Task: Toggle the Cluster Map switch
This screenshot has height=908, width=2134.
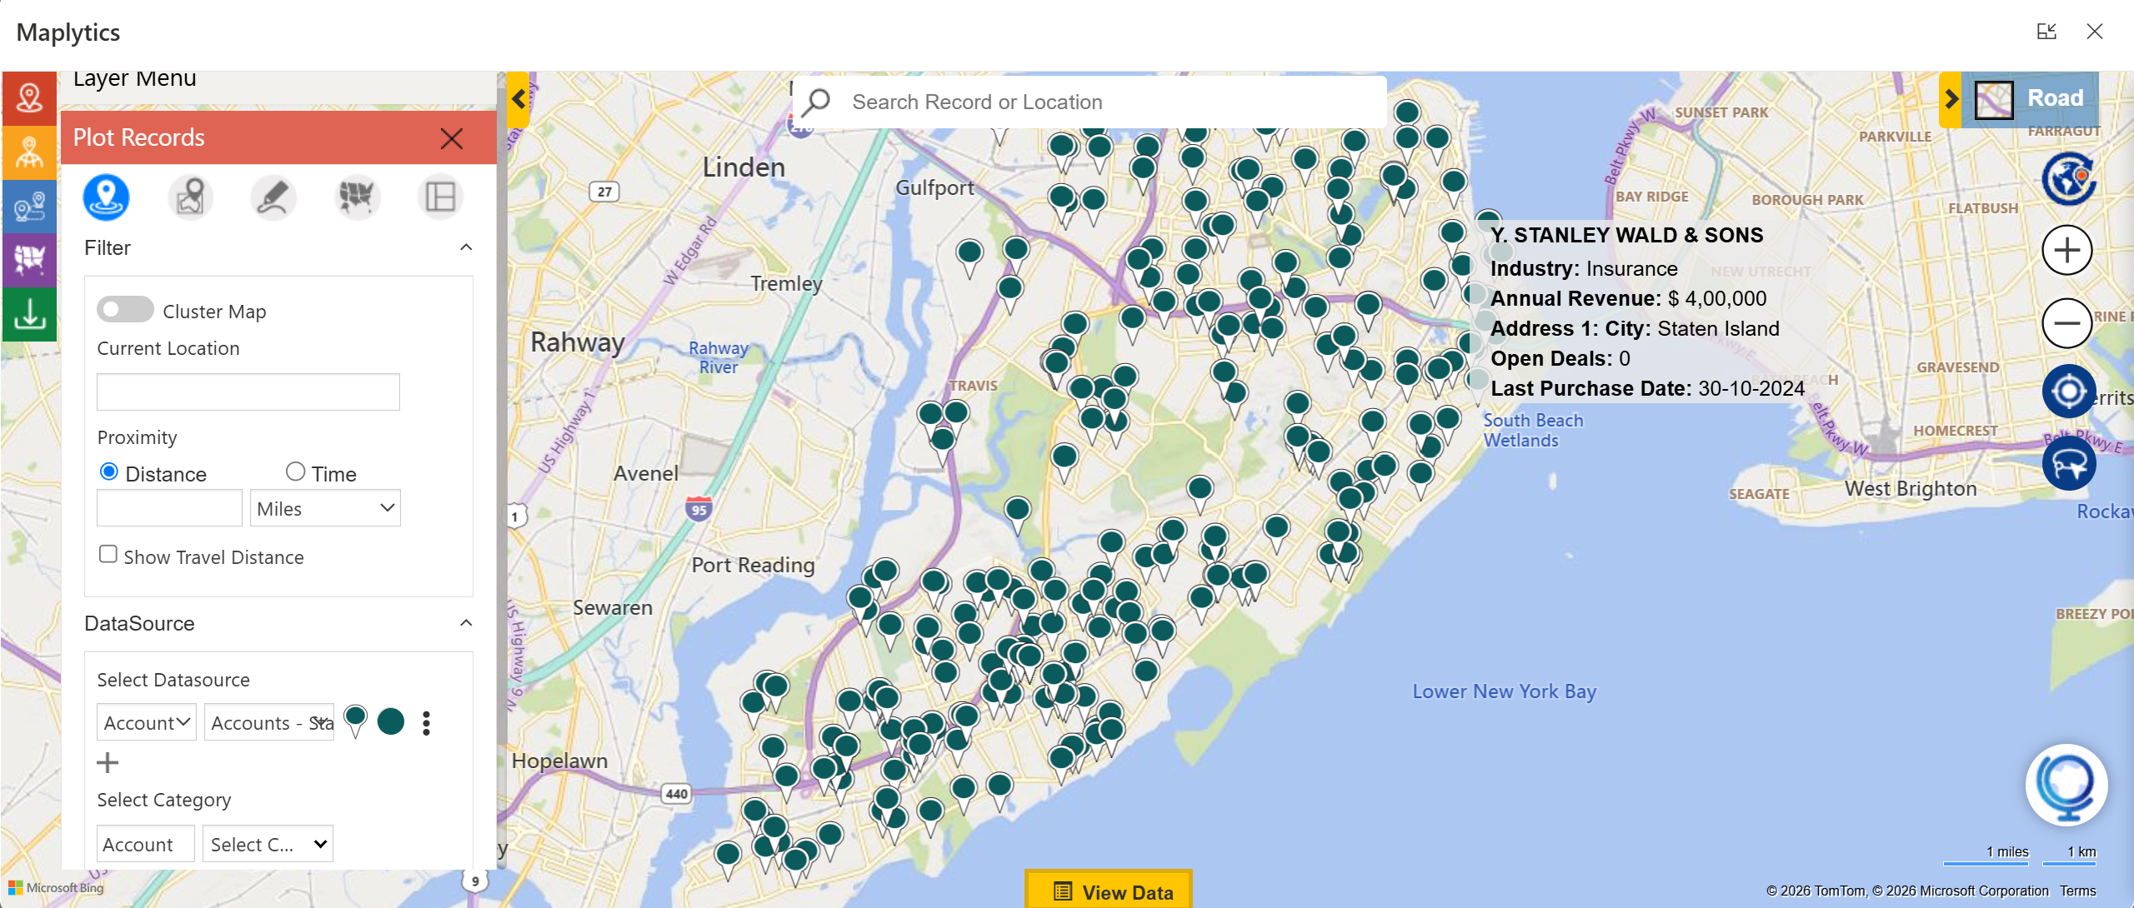Action: click(x=125, y=309)
